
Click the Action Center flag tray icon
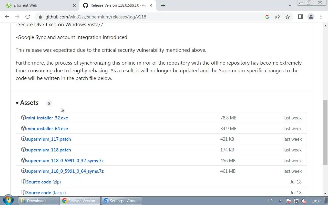288,201
